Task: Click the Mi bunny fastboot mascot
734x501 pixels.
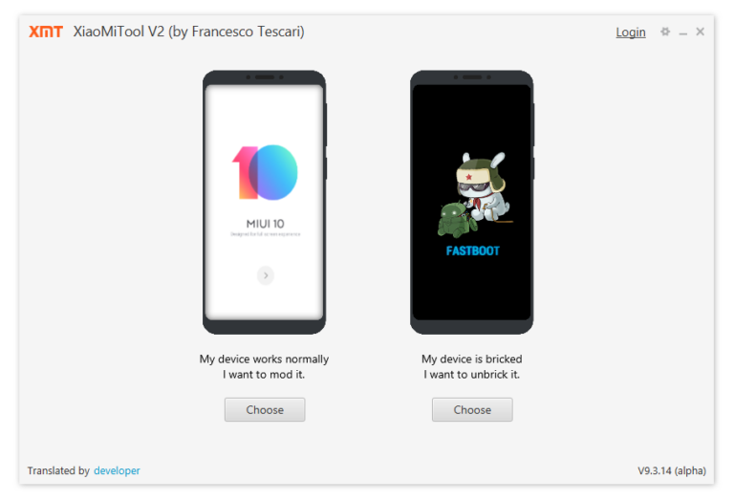Action: click(475, 194)
